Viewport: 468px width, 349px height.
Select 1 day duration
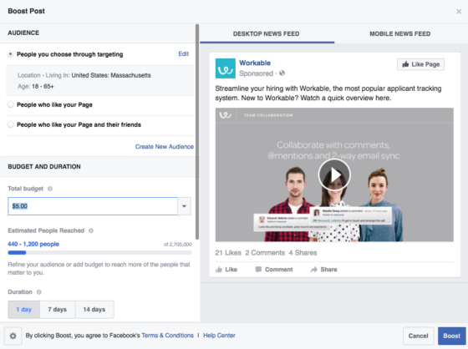(24, 310)
